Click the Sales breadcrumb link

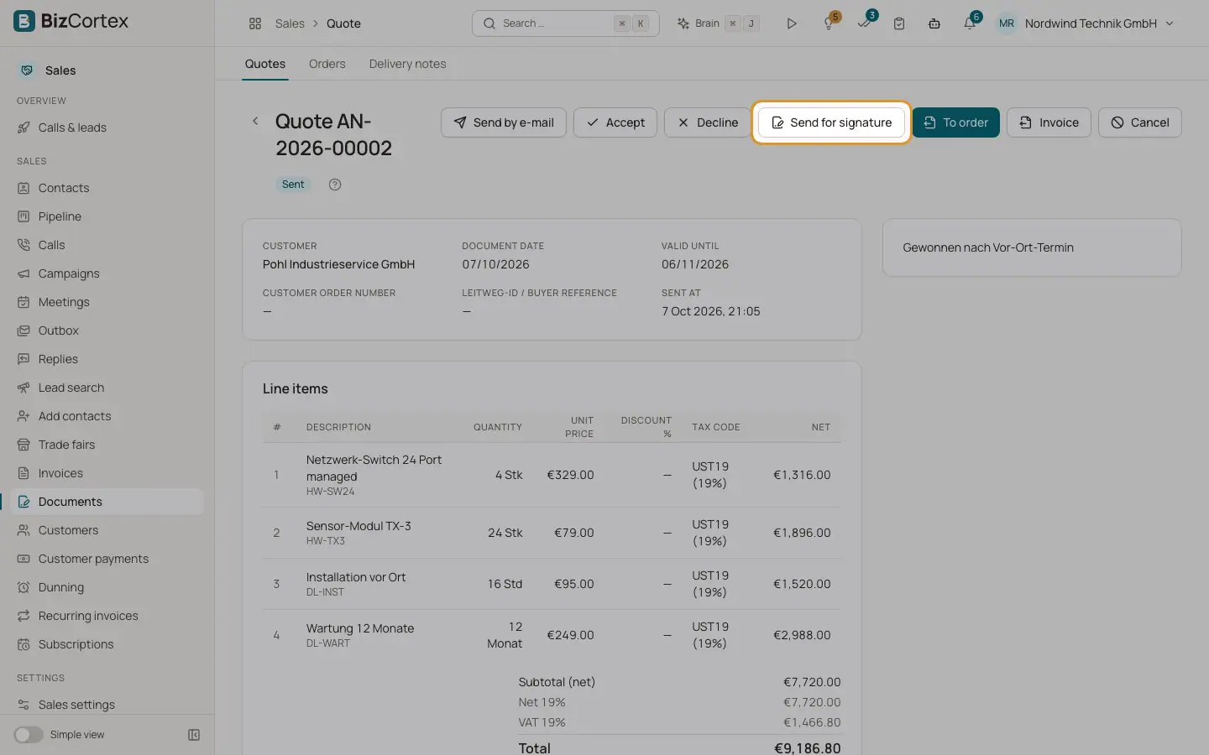pyautogui.click(x=290, y=23)
